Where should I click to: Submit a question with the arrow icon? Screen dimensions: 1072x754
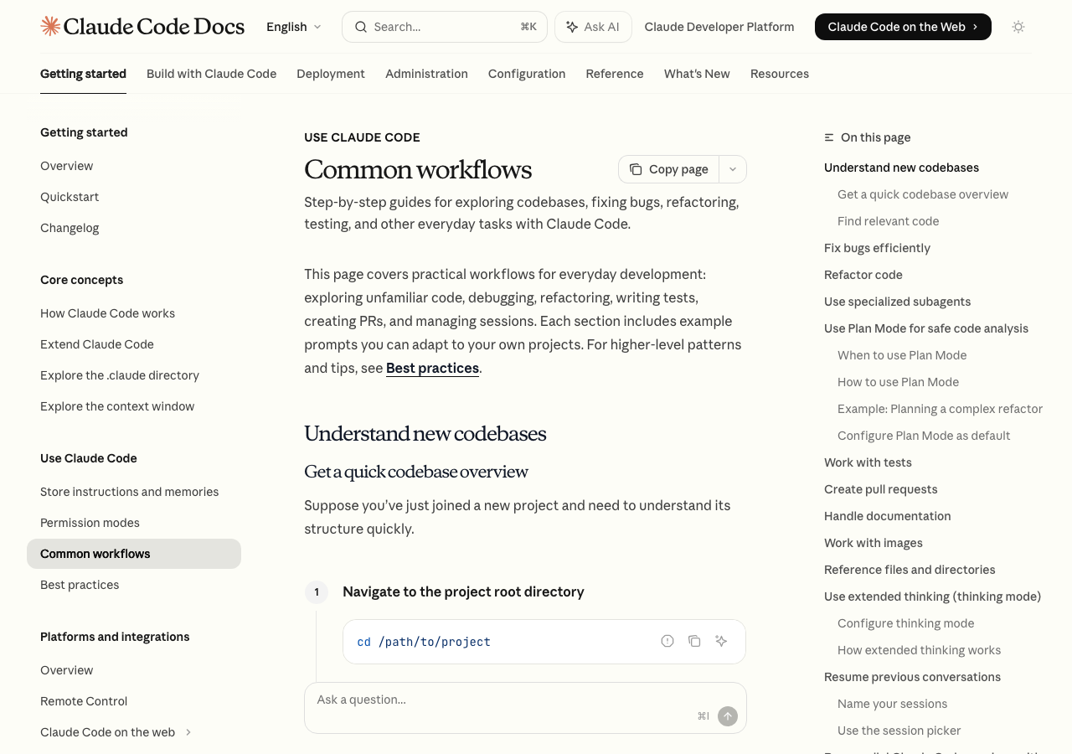click(x=727, y=715)
